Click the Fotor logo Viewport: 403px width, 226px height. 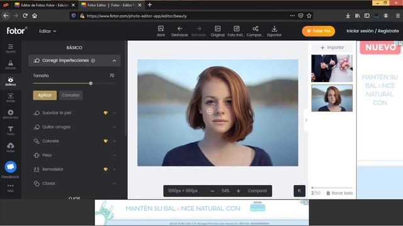click(17, 31)
